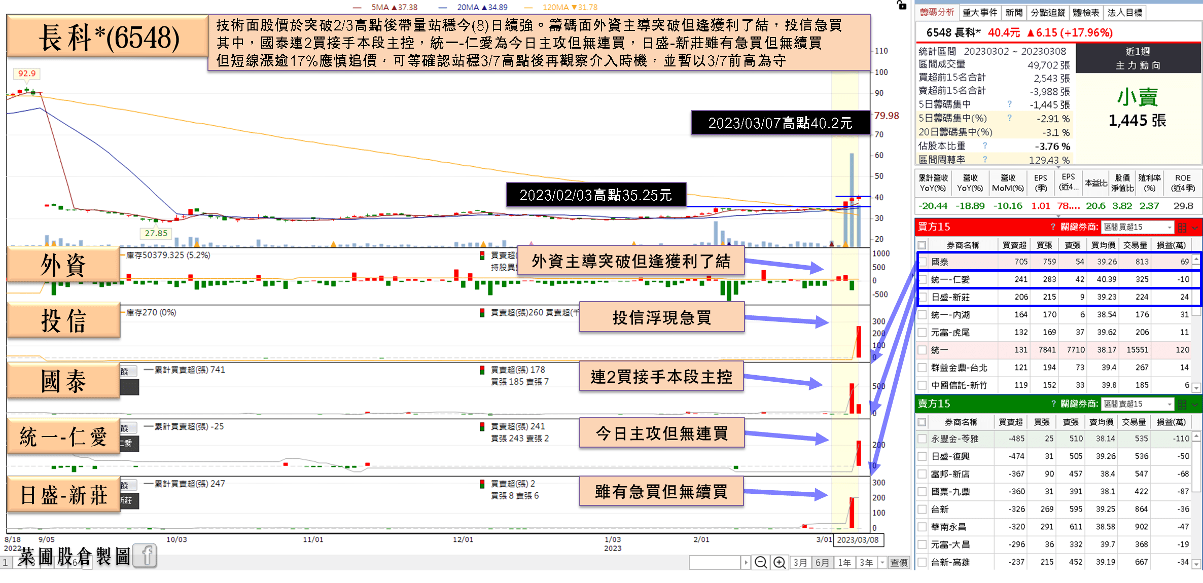Viewport: 1203px width, 583px height.
Task: Zoom in the chart with the plus magnifier
Action: point(779,562)
